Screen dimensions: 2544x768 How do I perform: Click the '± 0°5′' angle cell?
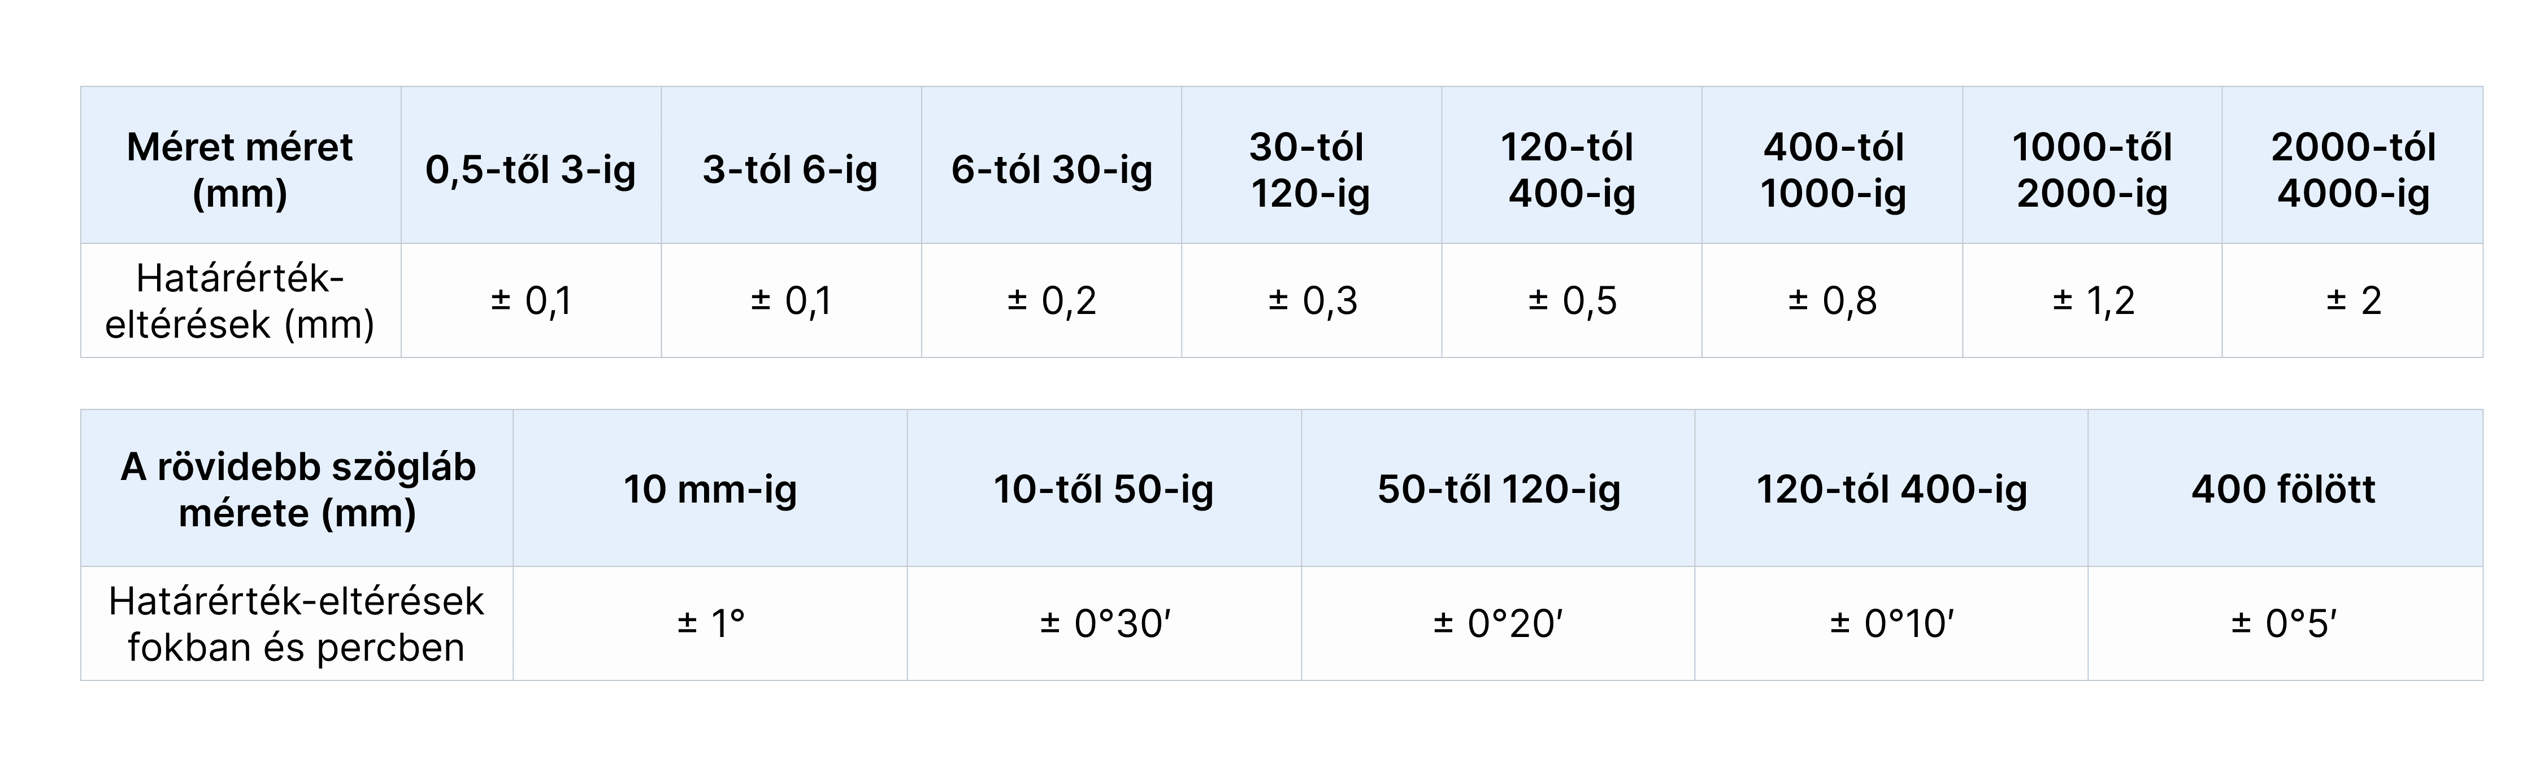(2285, 623)
